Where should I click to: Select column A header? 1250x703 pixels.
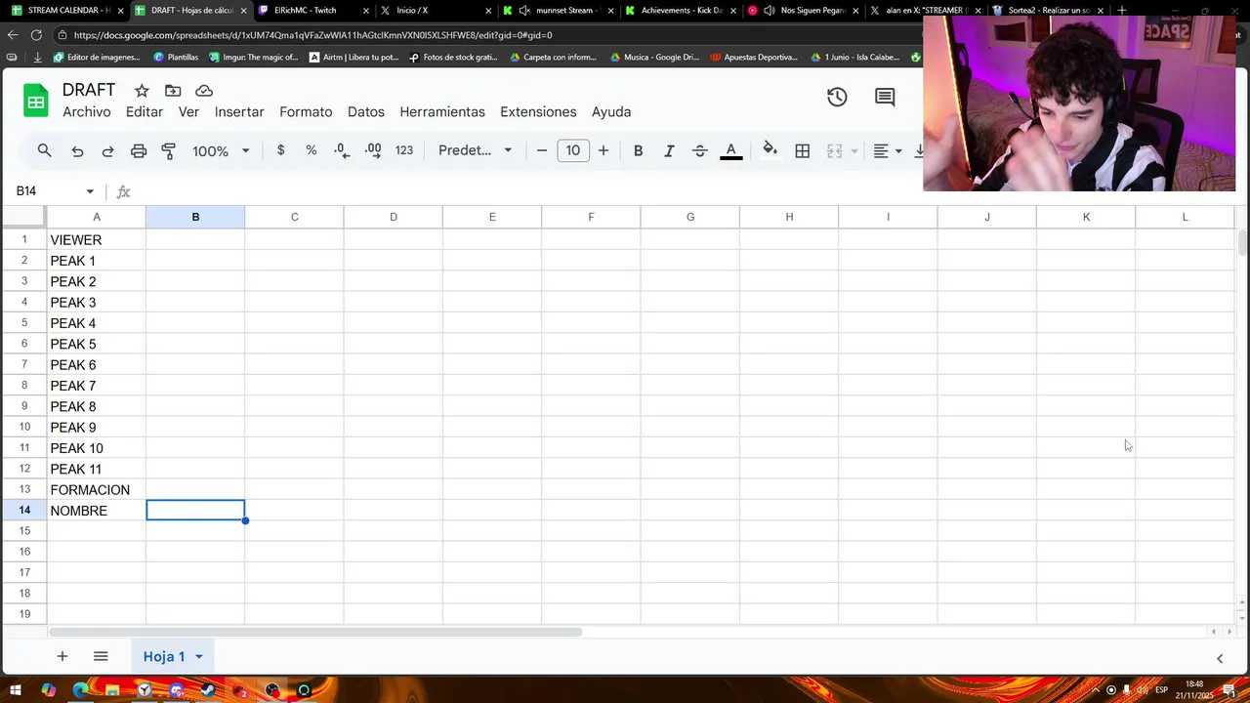tap(97, 217)
